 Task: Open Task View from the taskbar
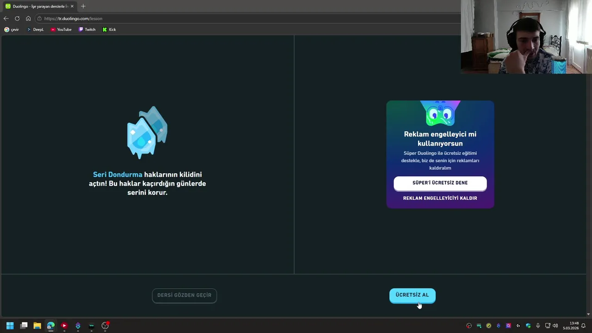24,326
